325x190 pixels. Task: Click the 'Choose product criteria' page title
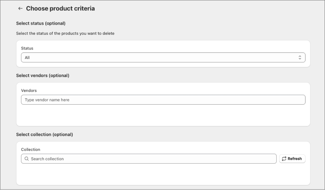(x=60, y=8)
